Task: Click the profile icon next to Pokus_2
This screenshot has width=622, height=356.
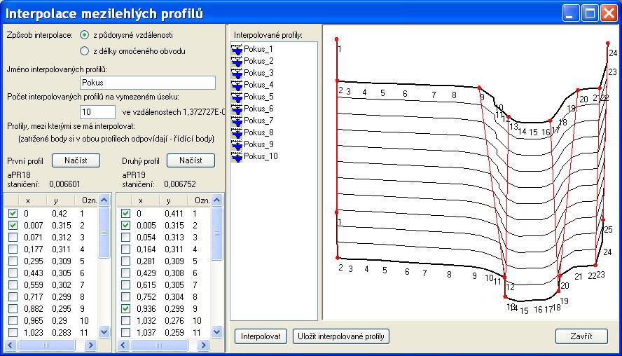Action: (x=237, y=61)
